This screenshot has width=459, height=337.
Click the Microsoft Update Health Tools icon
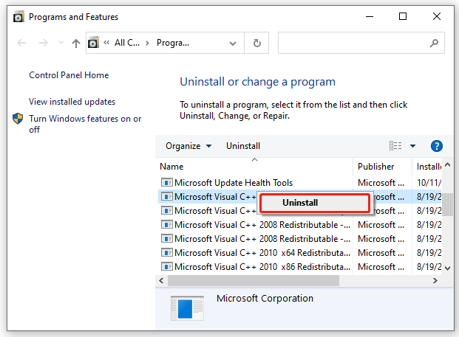tap(167, 183)
